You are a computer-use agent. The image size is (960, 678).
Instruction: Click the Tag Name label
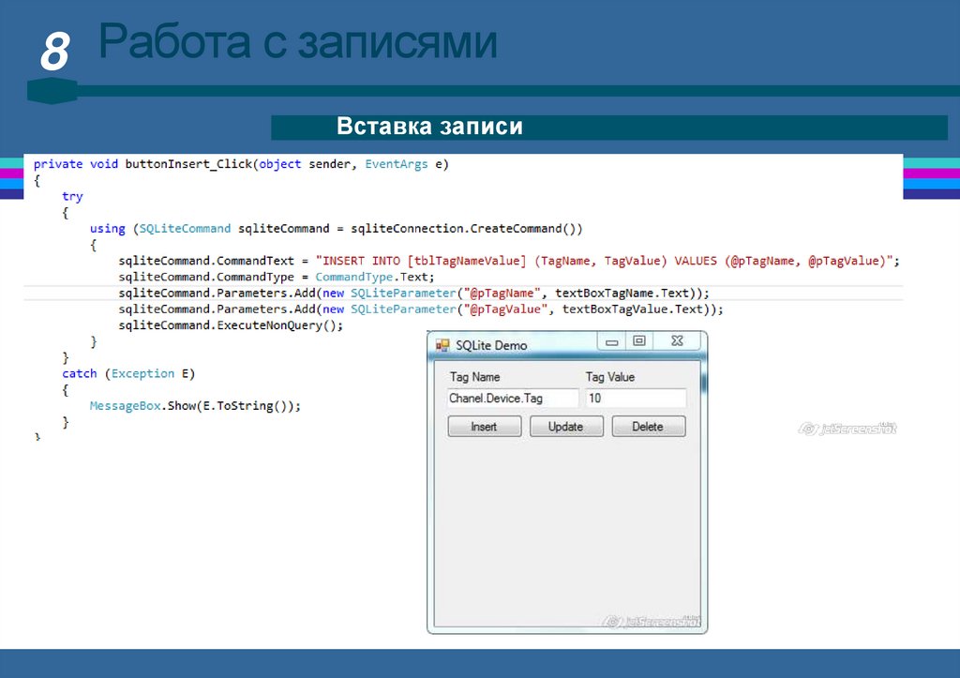[x=474, y=377]
